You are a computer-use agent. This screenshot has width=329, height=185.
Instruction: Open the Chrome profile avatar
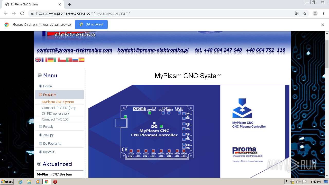315,13
